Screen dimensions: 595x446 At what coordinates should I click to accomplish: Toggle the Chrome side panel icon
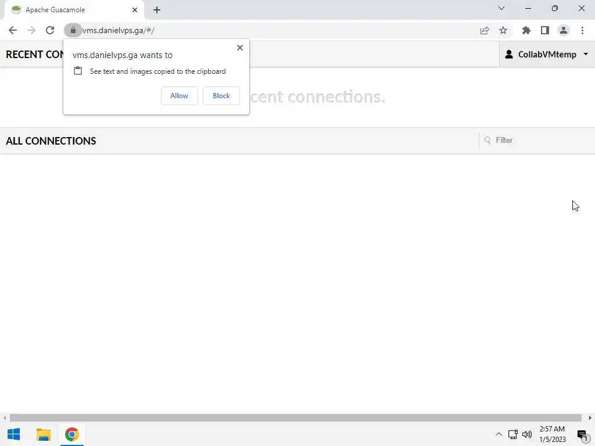tap(545, 30)
